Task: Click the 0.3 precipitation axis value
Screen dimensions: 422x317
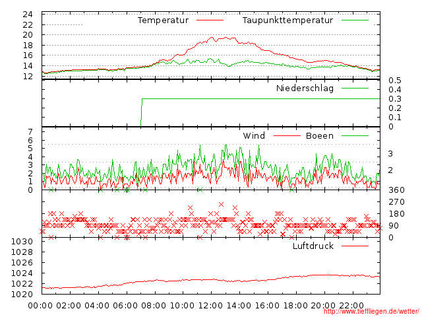Action: tap(395, 99)
